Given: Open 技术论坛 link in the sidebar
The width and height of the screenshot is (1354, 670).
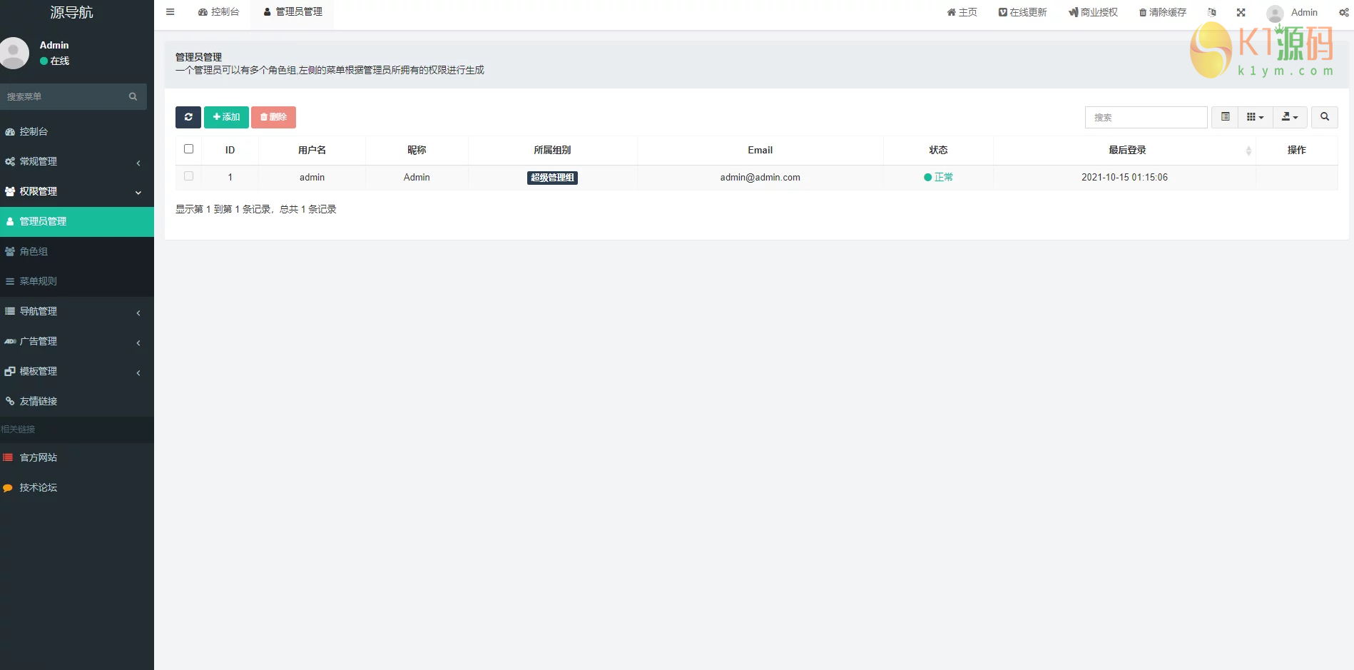Looking at the screenshot, I should tap(77, 487).
